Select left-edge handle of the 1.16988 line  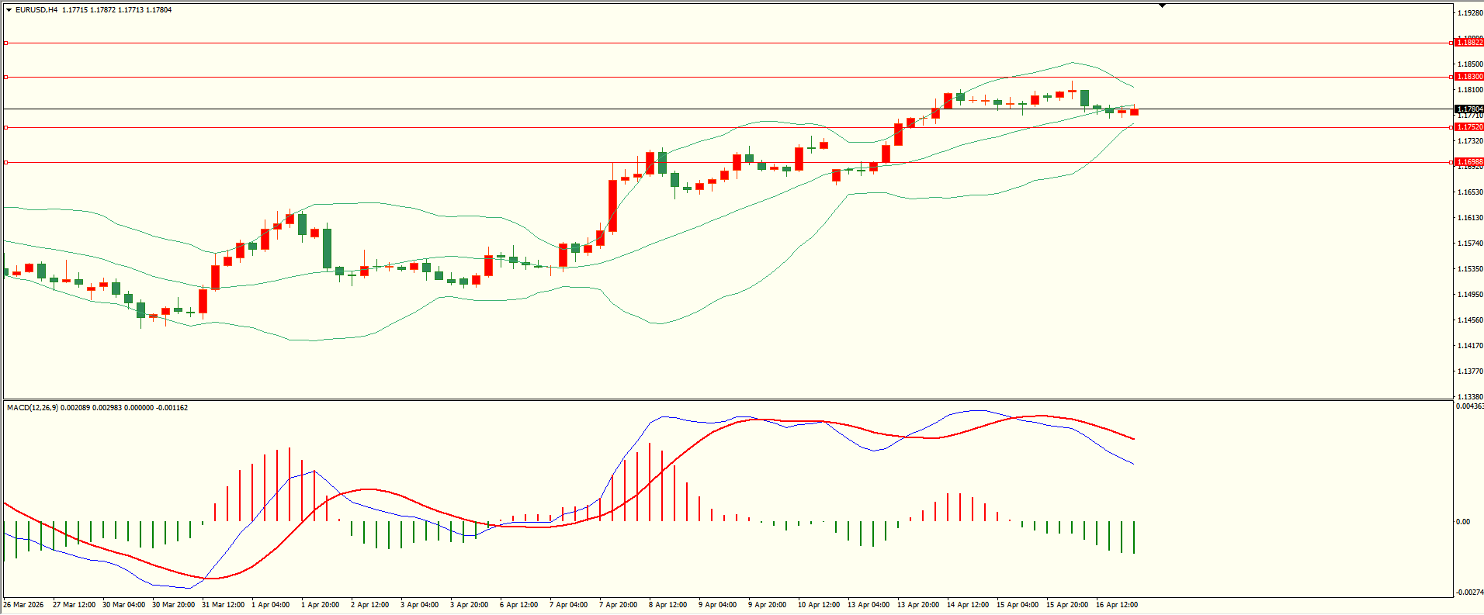coord(6,162)
